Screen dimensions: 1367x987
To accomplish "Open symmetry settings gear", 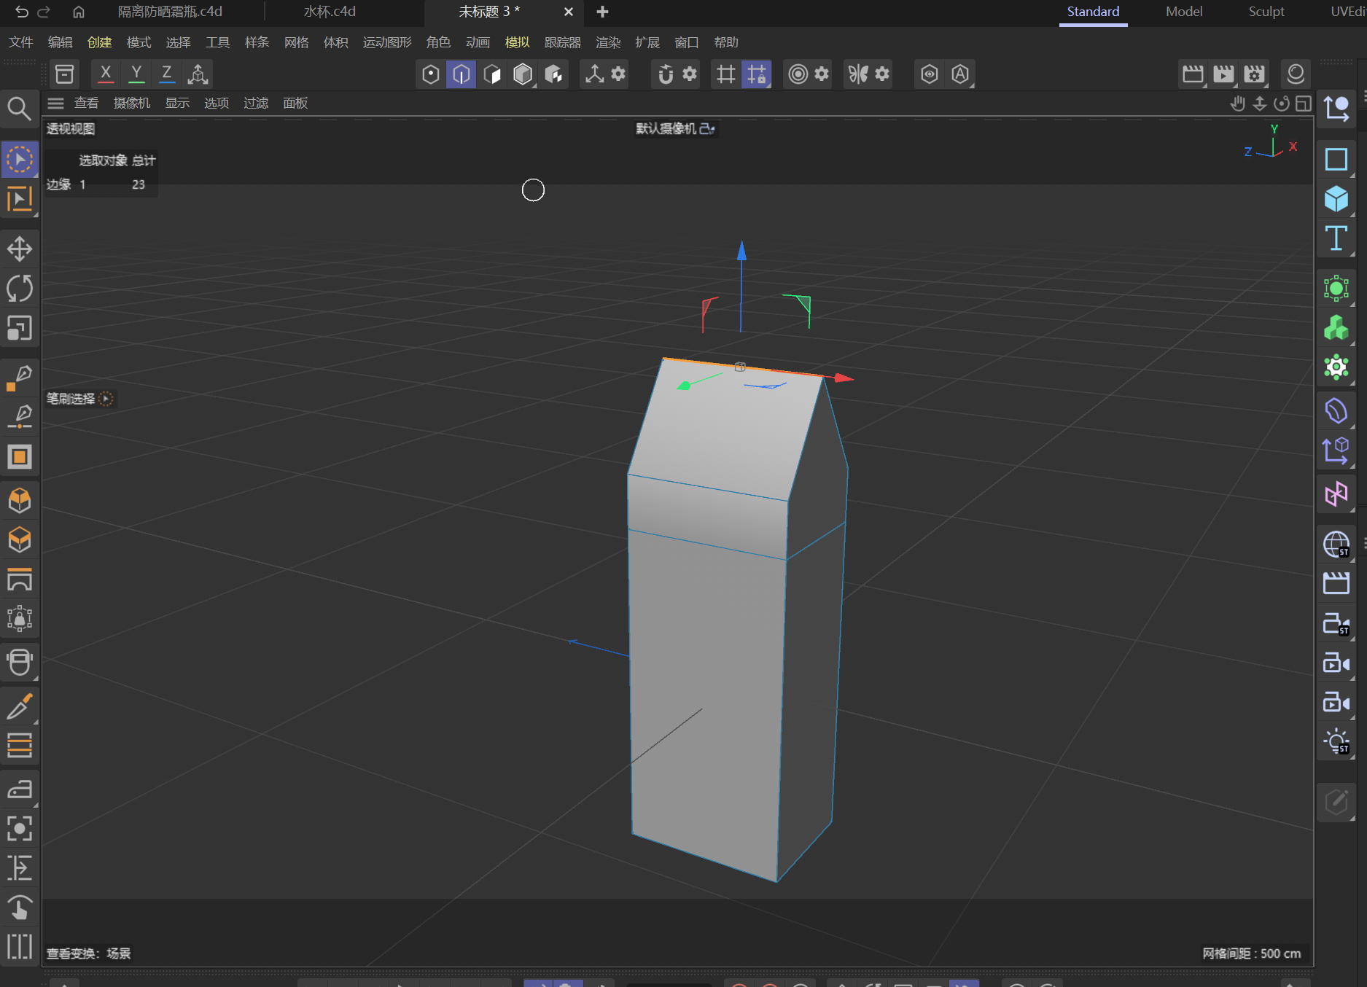I will click(x=882, y=74).
